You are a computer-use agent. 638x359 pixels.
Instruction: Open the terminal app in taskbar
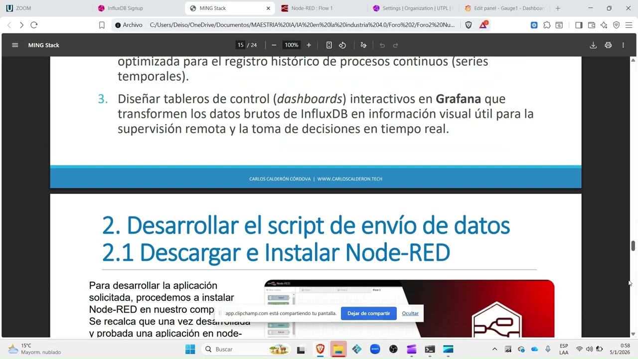click(430, 349)
